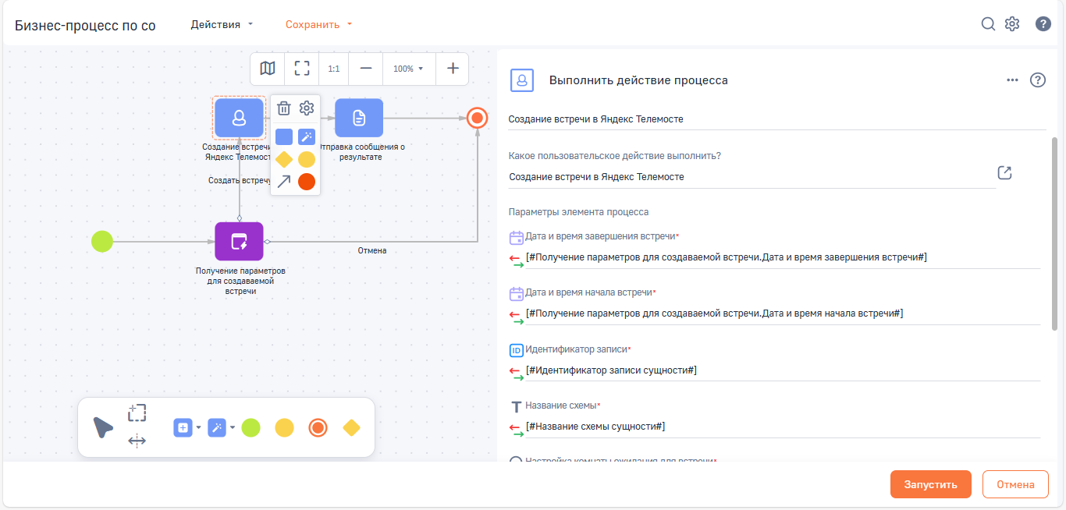Expand the add-element dropdown arrow in bottom toolbar

[197, 427]
